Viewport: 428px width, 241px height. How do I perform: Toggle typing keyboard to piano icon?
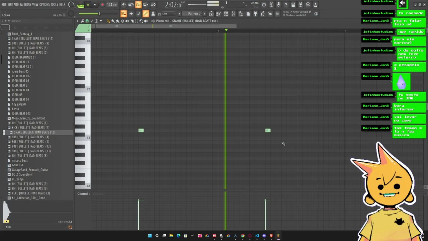click(x=124, y=14)
